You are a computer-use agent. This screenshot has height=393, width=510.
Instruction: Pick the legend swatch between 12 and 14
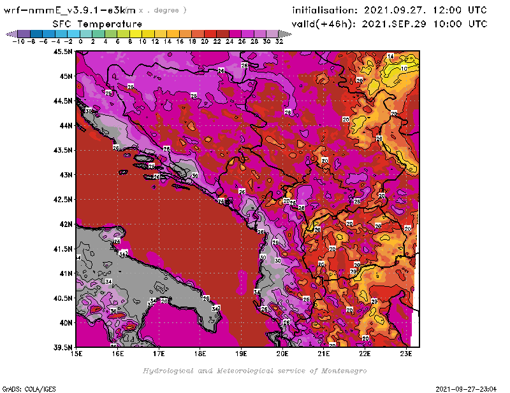pyautogui.click(x=161, y=34)
